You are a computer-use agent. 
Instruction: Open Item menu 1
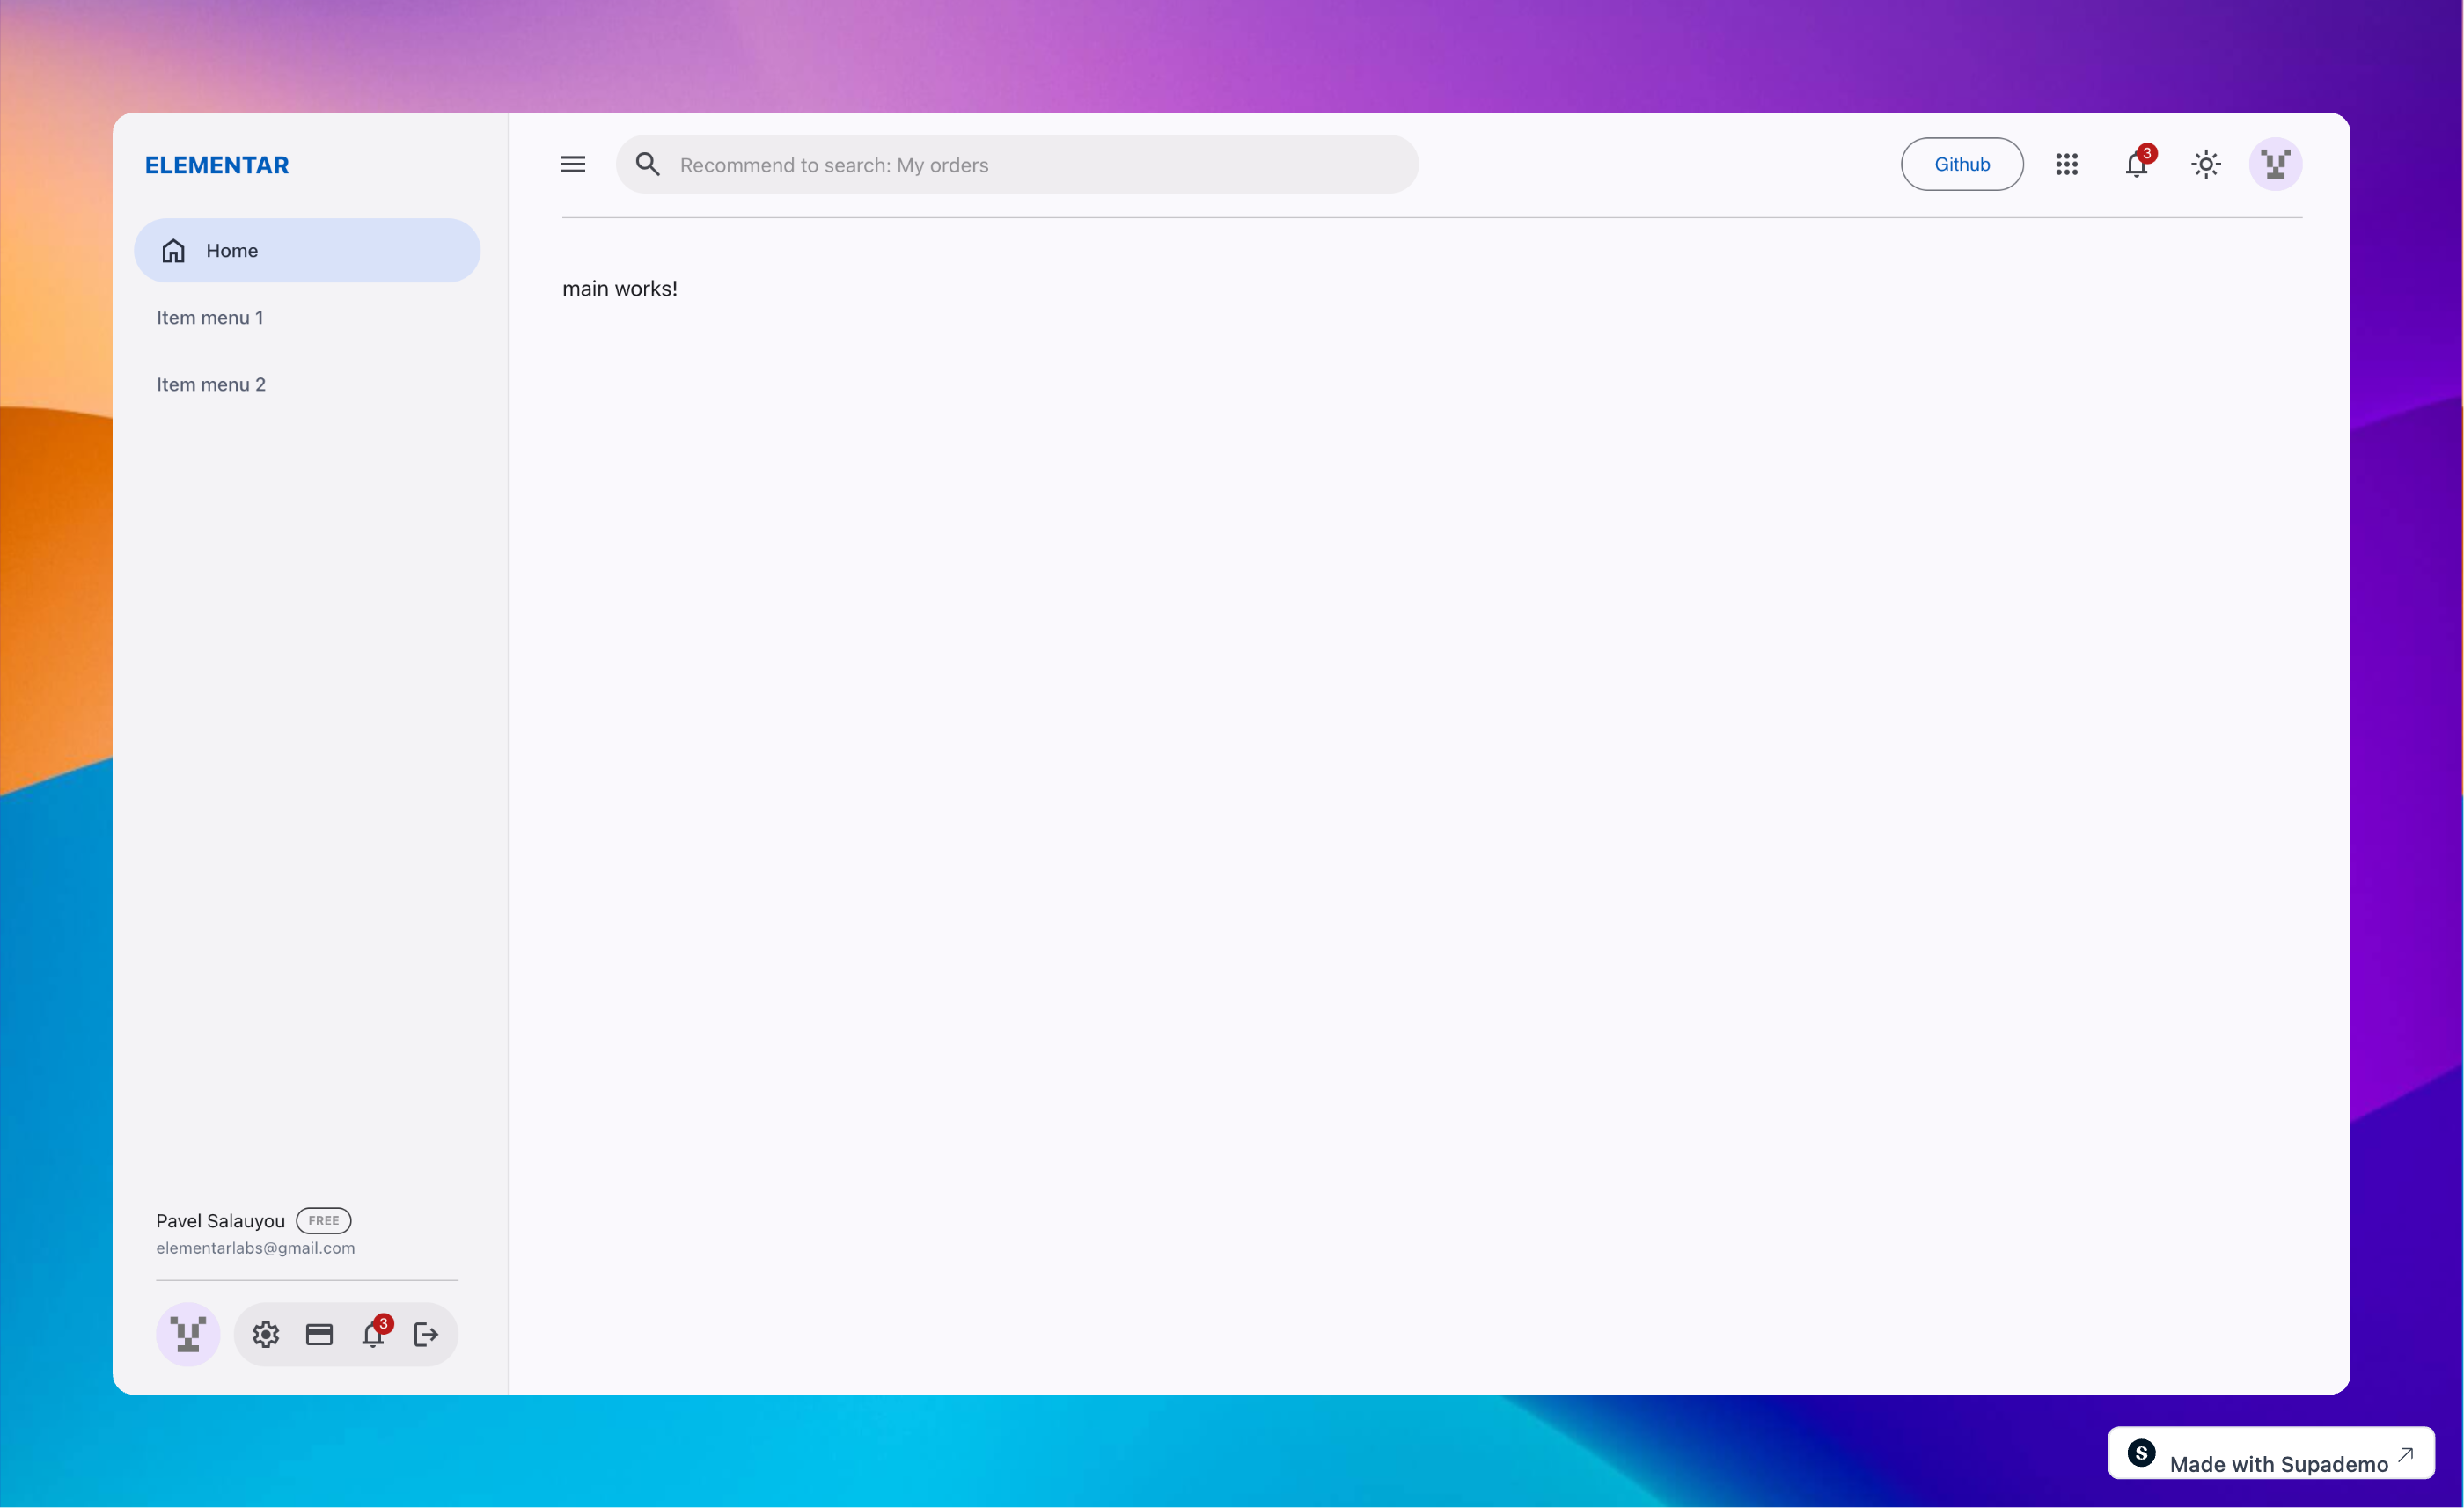(x=210, y=317)
